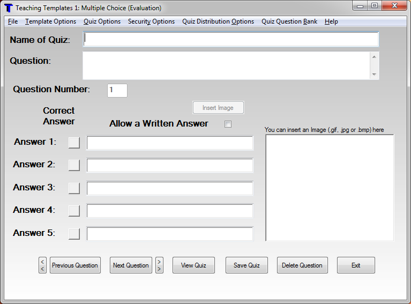
Task: Click the Save Quiz button
Action: click(246, 265)
